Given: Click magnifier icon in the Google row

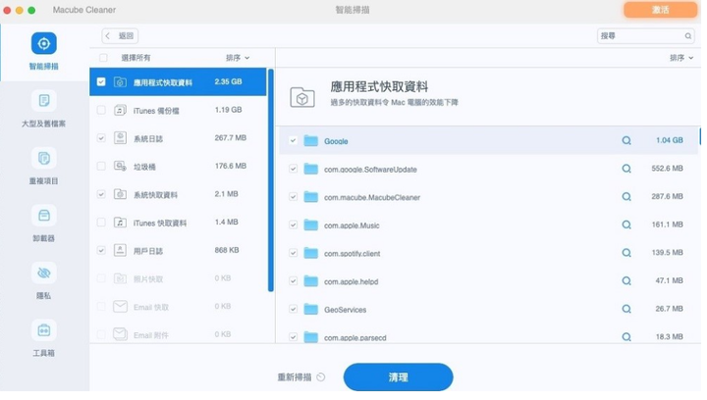Looking at the screenshot, I should click(x=626, y=141).
